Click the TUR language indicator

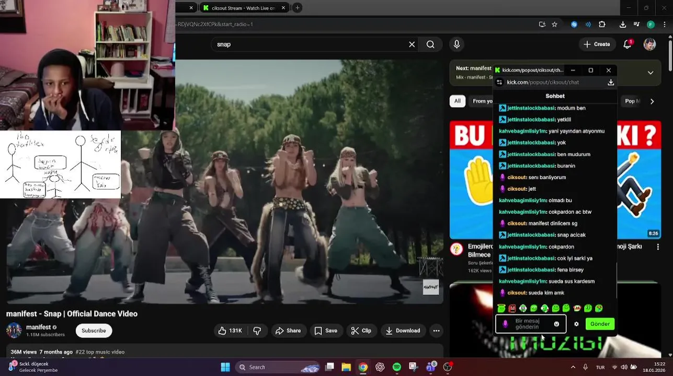coord(600,367)
